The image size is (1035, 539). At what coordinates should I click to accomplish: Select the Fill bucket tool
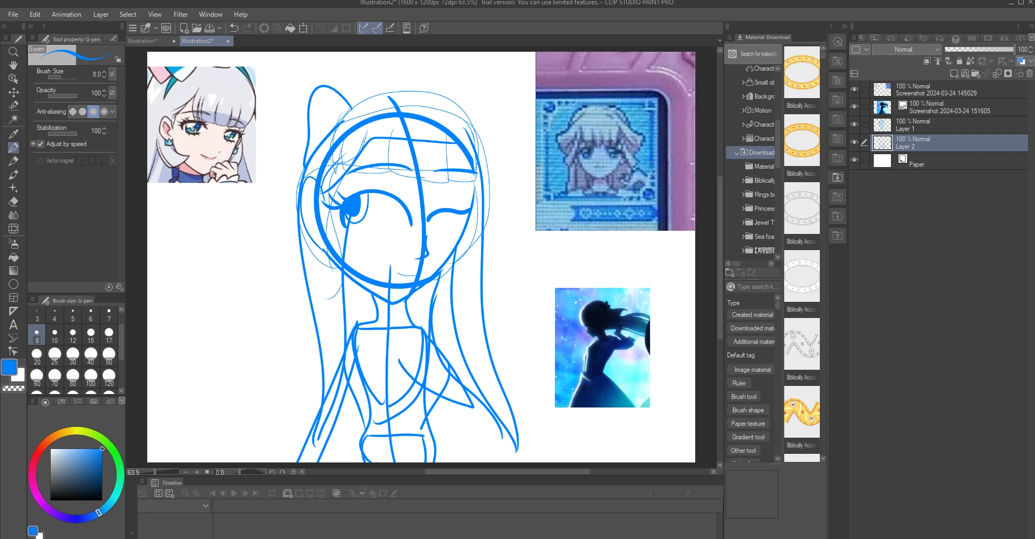click(13, 258)
